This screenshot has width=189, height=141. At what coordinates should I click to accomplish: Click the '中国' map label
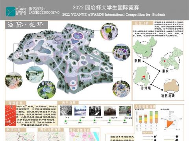coord(137,61)
